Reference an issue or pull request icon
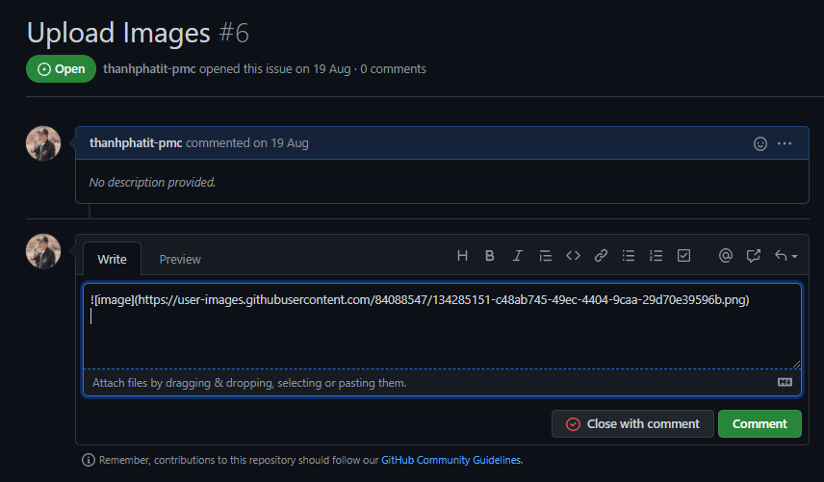 coord(754,256)
